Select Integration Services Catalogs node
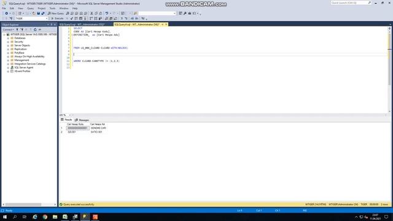The image size is (393, 221). pos(30,64)
